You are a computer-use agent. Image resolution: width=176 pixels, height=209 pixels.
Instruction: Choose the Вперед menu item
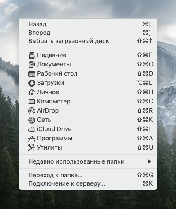88,33
